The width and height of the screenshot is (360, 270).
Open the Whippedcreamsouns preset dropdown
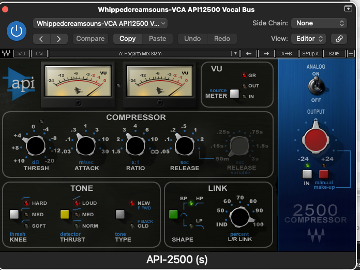tap(100, 23)
